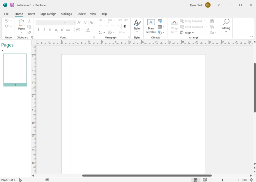Image resolution: width=256 pixels, height=182 pixels.
Task: Click the Center text alignment icon
Action: 106,26
